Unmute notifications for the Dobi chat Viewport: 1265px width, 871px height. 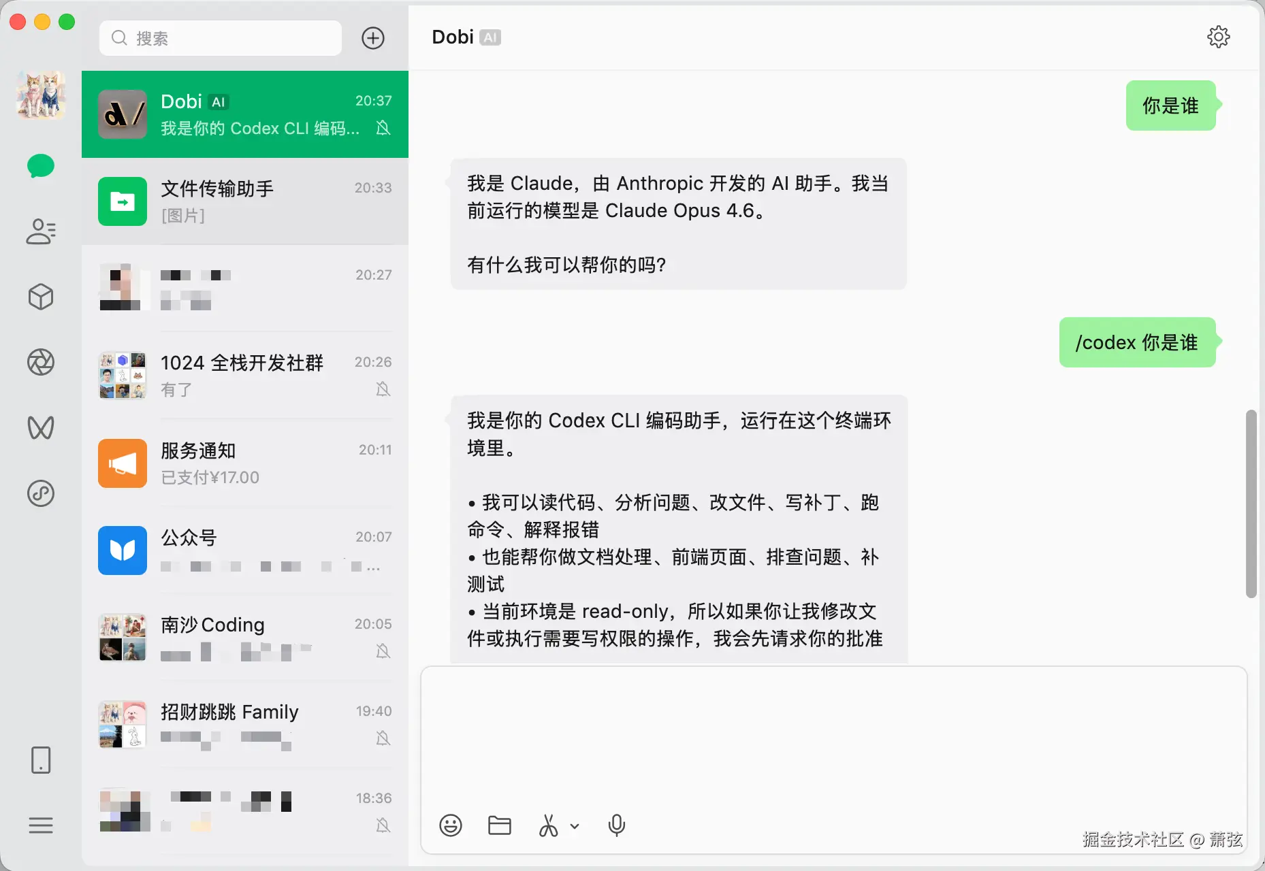coord(384,128)
